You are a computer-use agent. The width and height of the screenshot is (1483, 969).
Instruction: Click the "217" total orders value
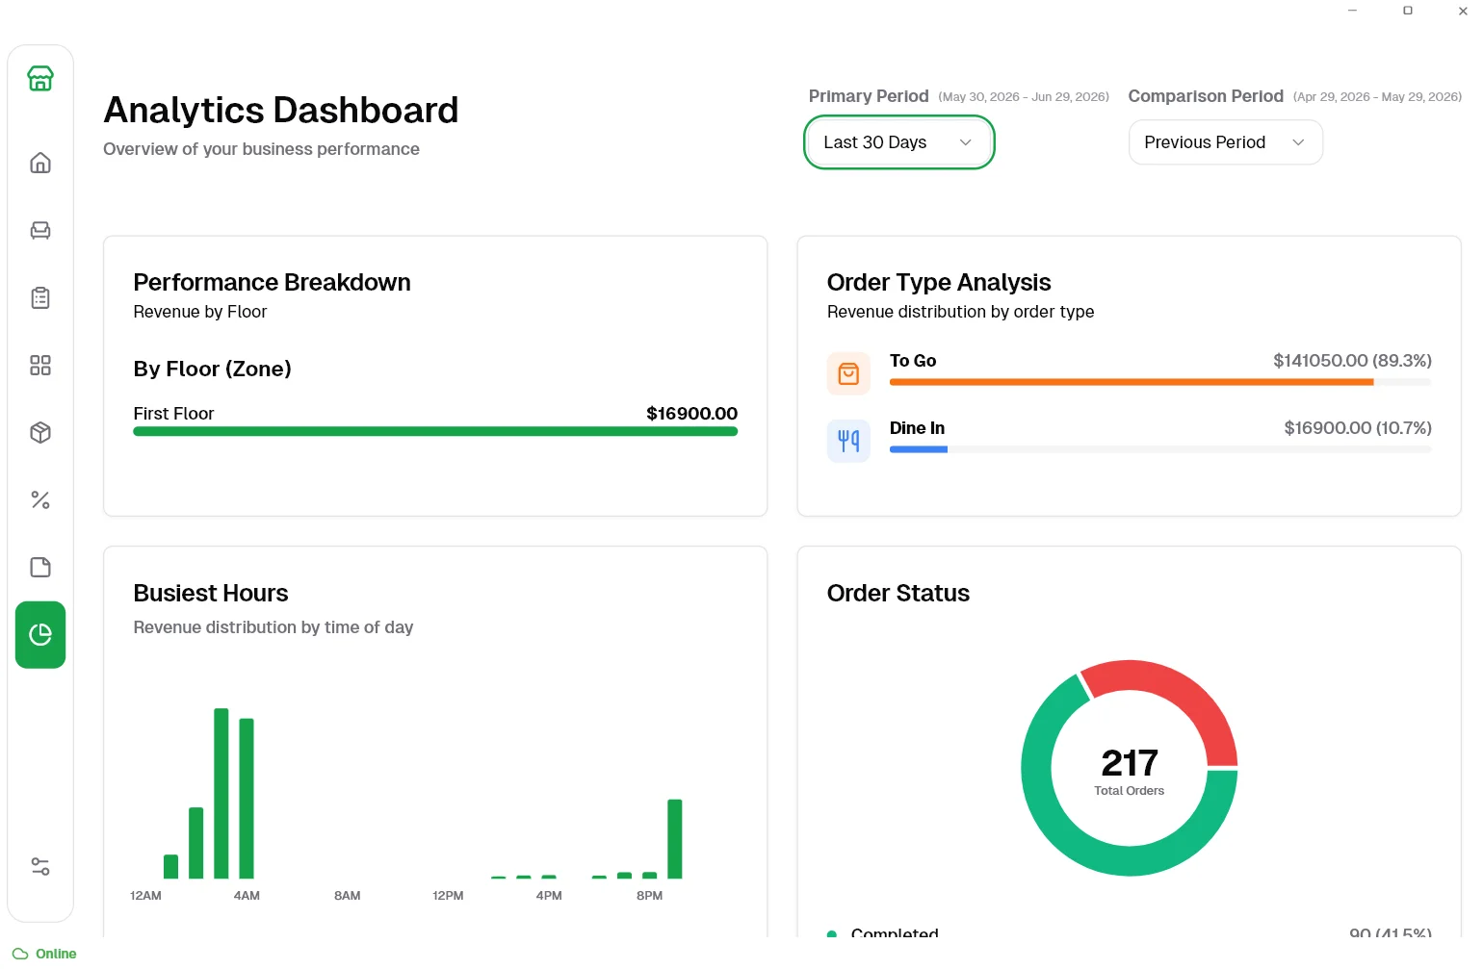click(x=1130, y=763)
